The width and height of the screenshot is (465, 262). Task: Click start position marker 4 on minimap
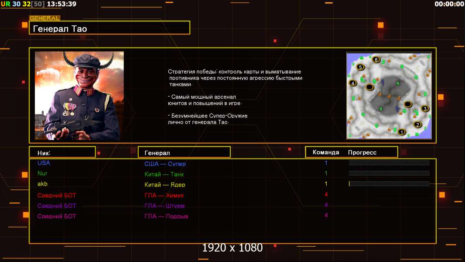pos(353,83)
